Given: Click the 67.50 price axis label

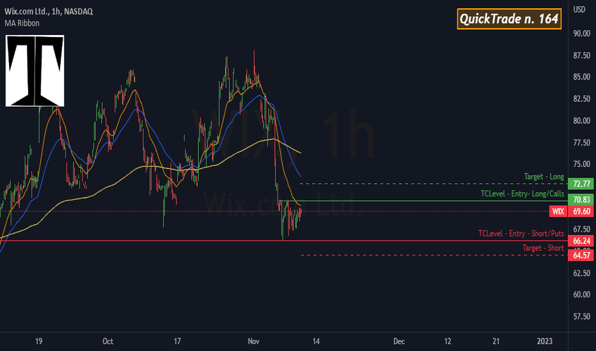Looking at the screenshot, I should pos(581,229).
